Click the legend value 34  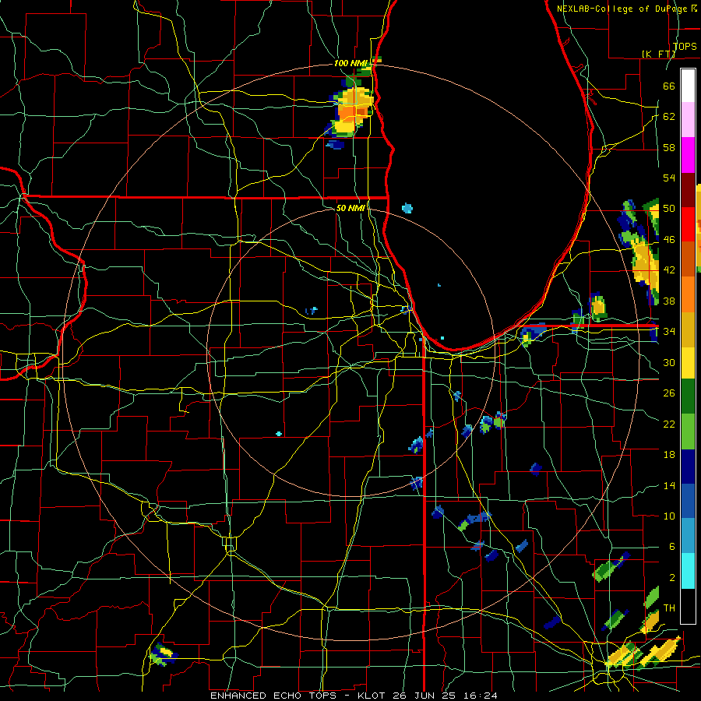669,331
